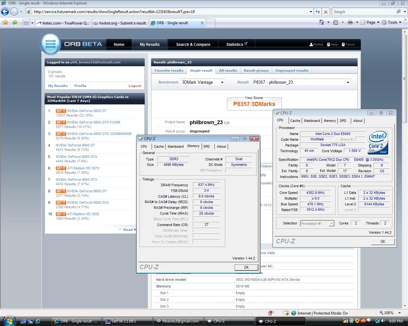
Task: Click the Show Desktop quick launch icon
Action: point(23,321)
